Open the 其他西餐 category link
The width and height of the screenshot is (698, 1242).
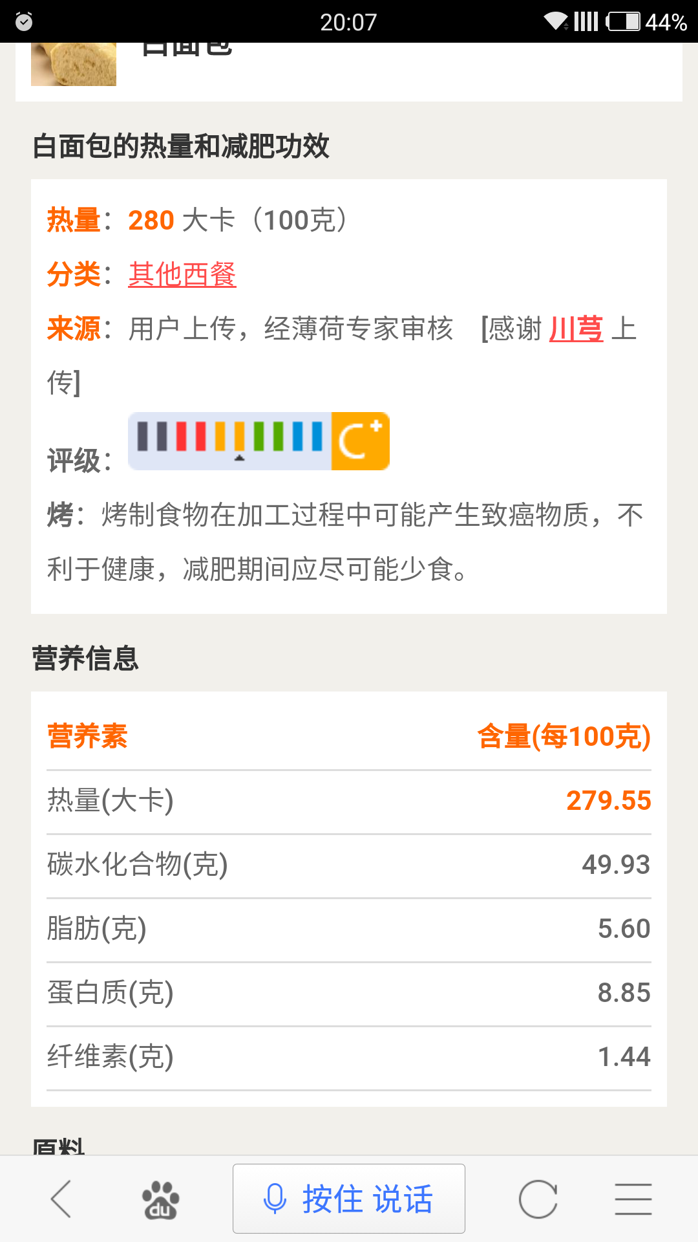click(182, 274)
